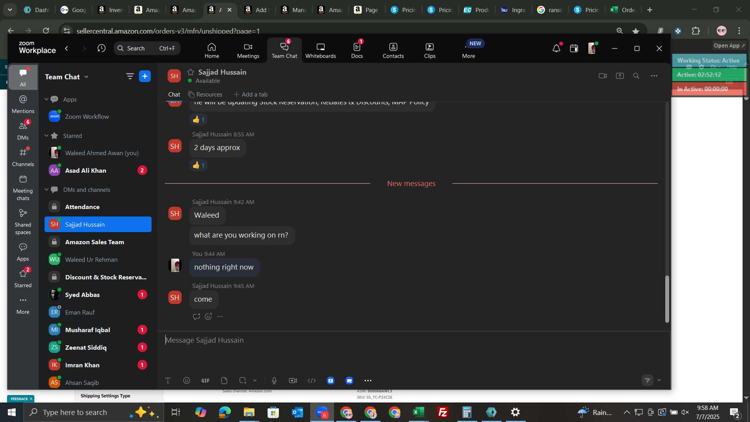Open the Contacts tab

393,50
